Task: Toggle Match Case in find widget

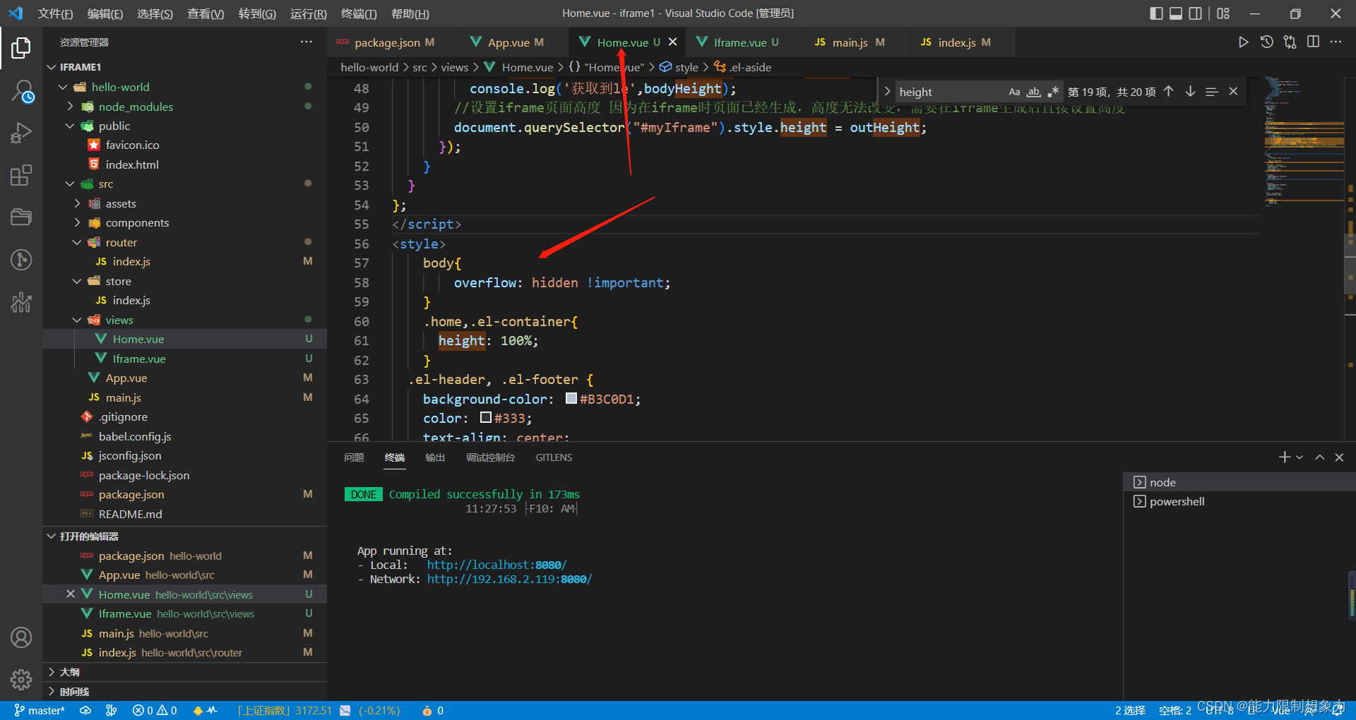Action: [1014, 92]
